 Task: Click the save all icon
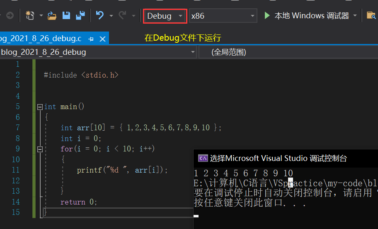coord(80,15)
